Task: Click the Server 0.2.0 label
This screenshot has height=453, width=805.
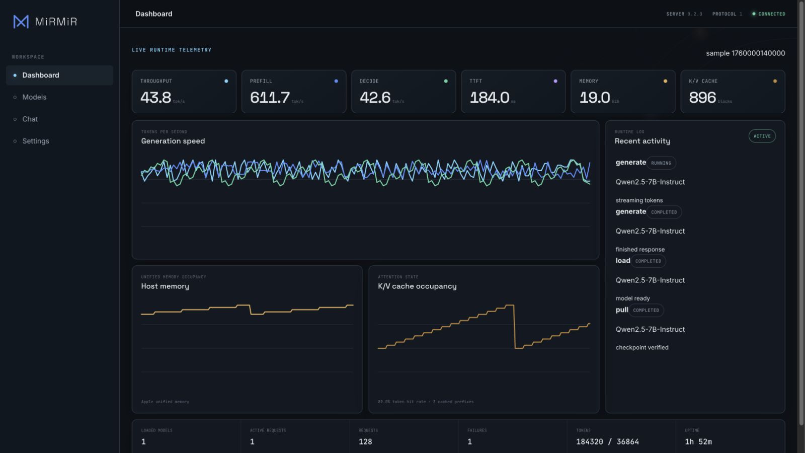Action: 684,14
